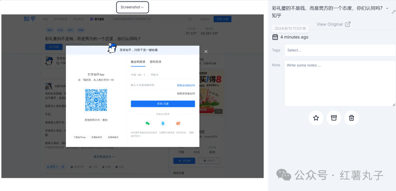The height and width of the screenshot is (191, 396).
Task: Click the 相关问题 heading in the sidebar
Action: click(179, 173)
